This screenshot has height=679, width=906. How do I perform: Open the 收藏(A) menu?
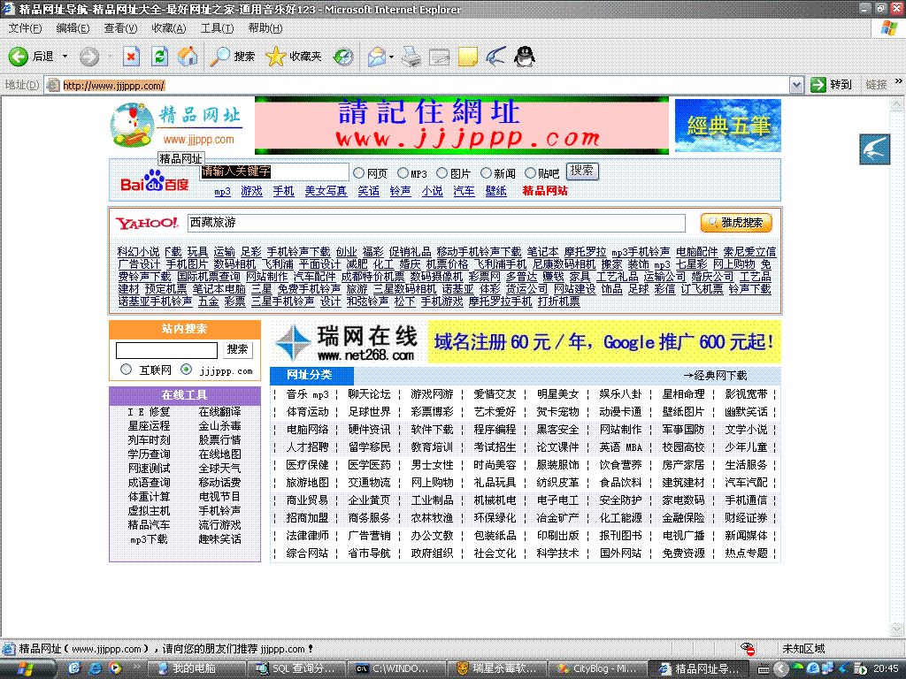tap(168, 28)
